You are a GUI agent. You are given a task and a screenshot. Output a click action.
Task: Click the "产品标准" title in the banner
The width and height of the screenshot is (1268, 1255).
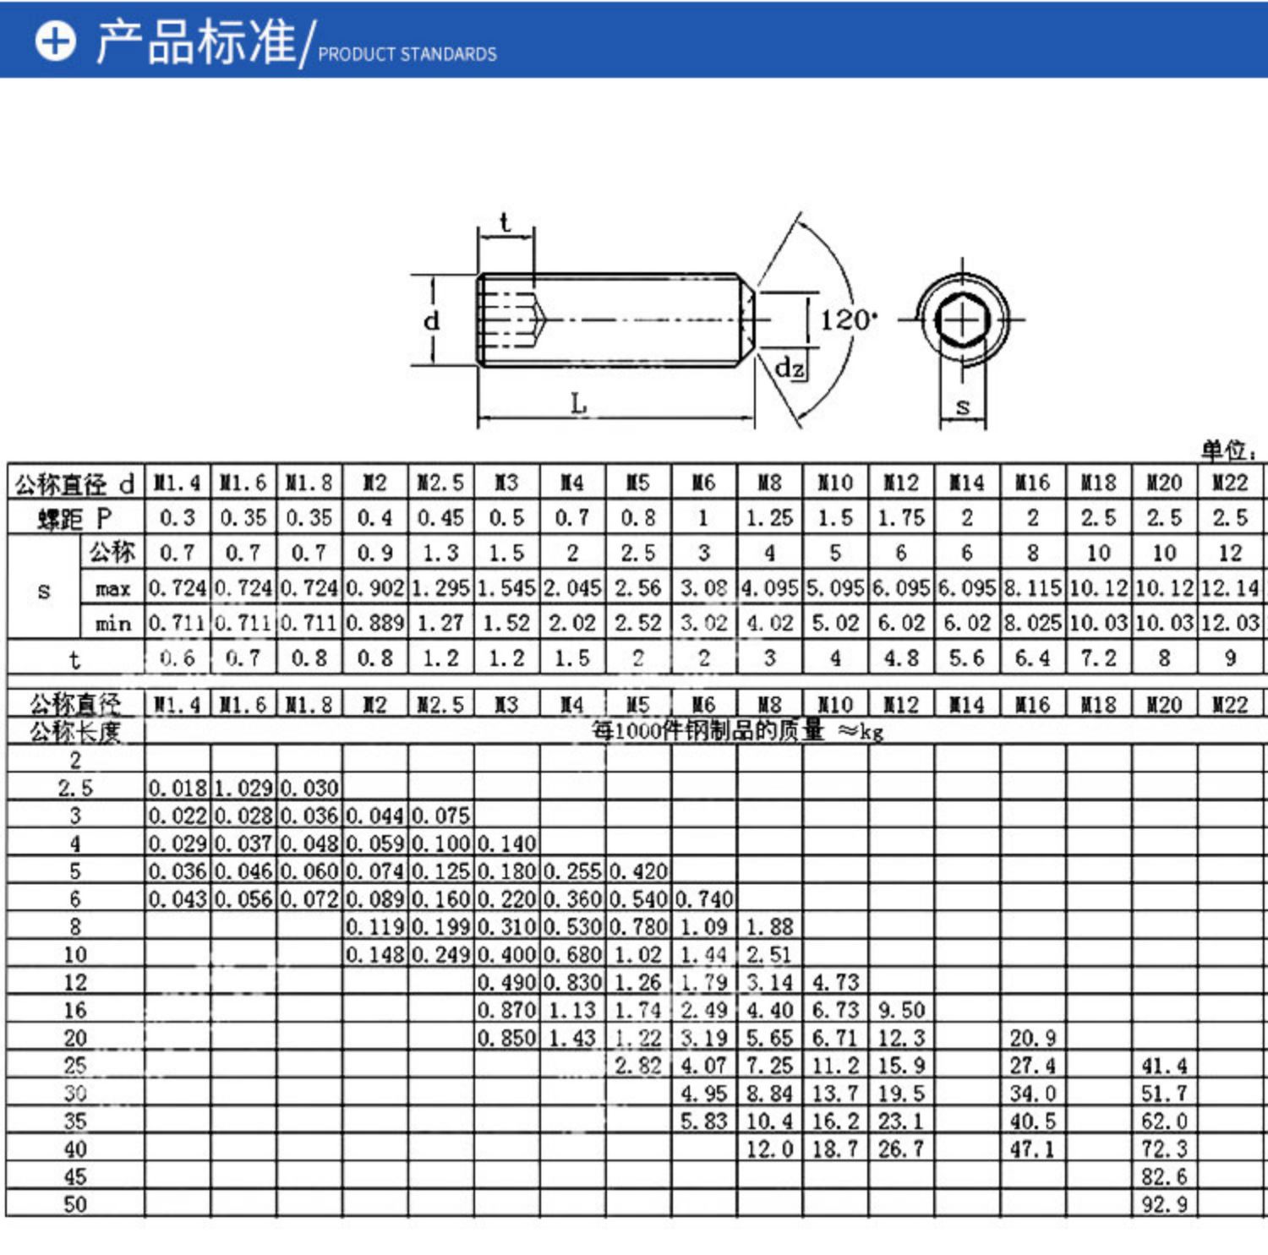click(x=195, y=41)
